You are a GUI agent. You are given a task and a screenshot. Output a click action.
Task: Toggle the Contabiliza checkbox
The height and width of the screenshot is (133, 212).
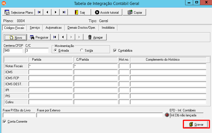tap(115, 51)
